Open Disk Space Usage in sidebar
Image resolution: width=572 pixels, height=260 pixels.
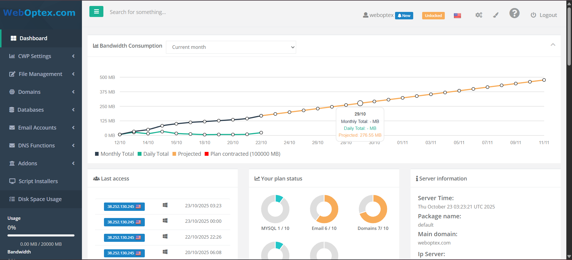tap(40, 199)
